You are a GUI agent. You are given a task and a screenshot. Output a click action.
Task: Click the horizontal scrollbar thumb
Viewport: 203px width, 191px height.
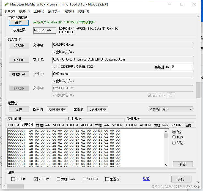(x=15, y=187)
